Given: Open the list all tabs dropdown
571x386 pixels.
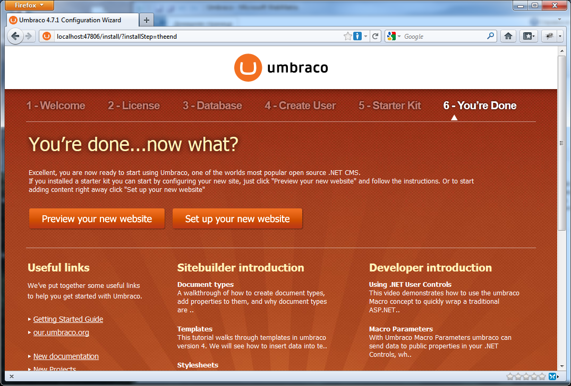Looking at the screenshot, I should [560, 19].
